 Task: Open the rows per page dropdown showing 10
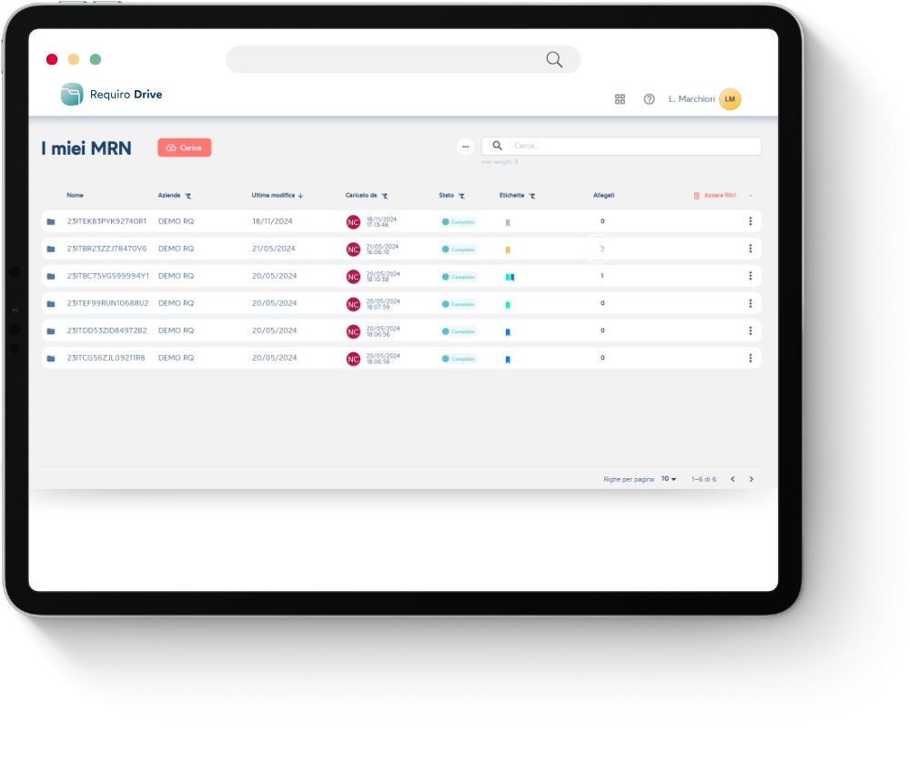tap(667, 478)
